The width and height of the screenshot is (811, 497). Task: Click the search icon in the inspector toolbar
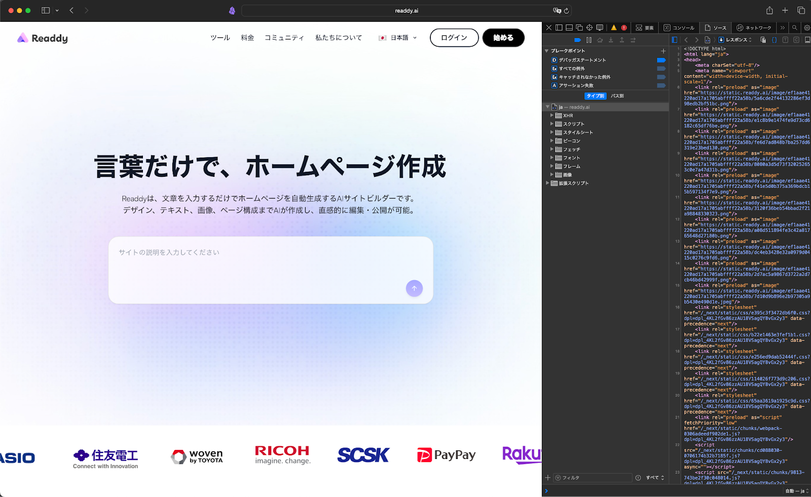(x=794, y=28)
